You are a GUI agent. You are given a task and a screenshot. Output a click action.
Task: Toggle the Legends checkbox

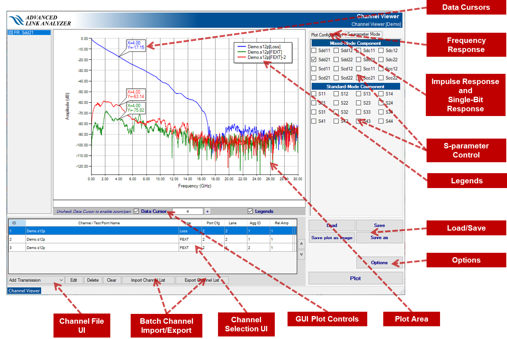point(250,211)
